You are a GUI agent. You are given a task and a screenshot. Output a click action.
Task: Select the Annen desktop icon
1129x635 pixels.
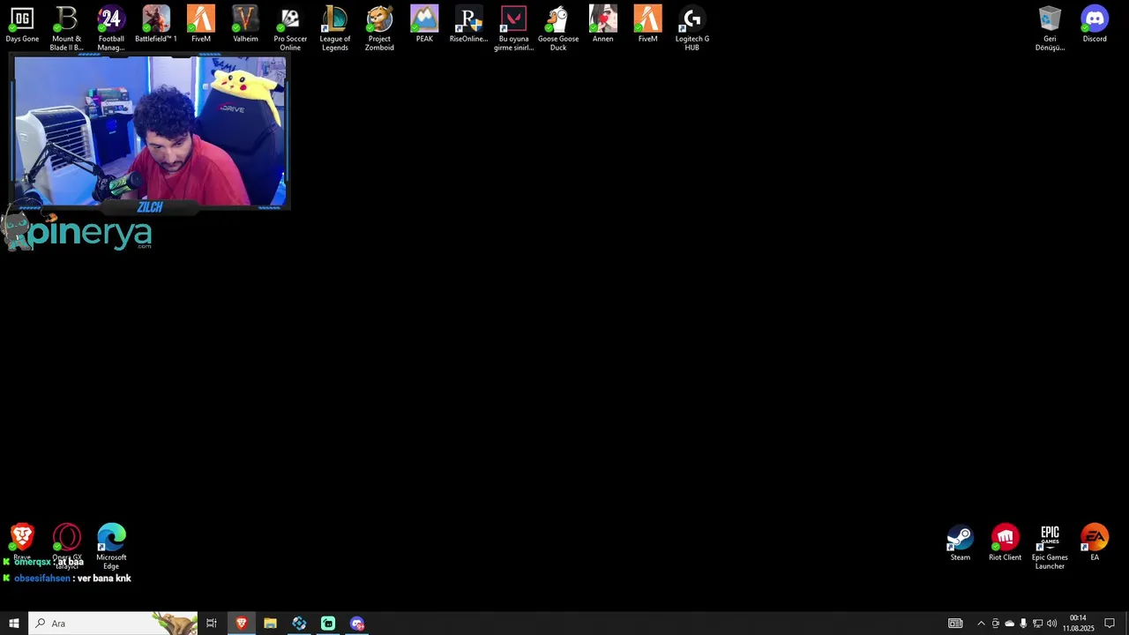(x=603, y=25)
